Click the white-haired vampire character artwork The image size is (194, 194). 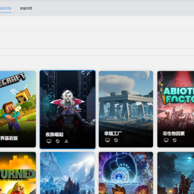point(68,110)
